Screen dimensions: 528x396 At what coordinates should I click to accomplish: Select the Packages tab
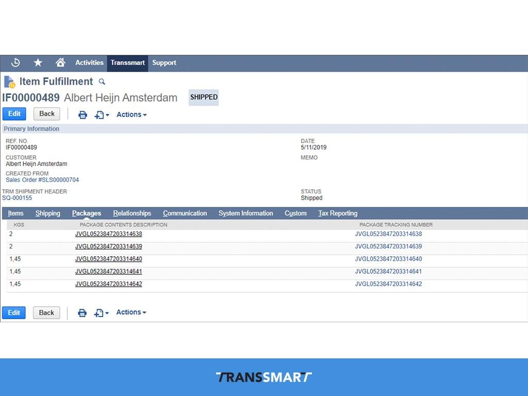[87, 213]
